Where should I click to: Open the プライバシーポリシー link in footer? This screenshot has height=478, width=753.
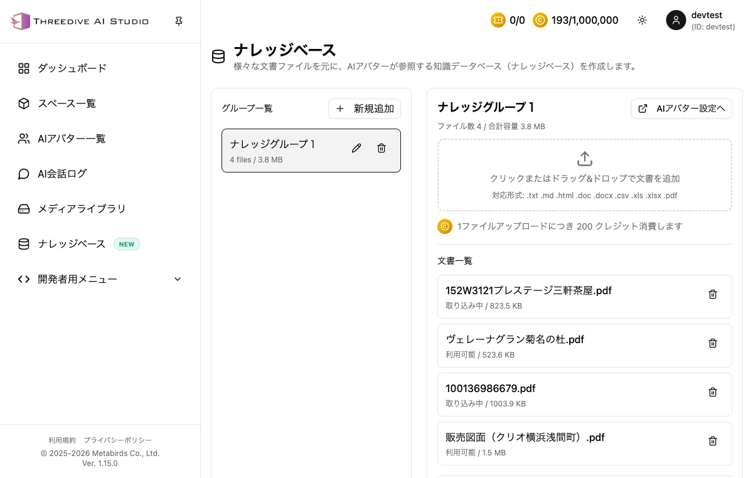[117, 440]
